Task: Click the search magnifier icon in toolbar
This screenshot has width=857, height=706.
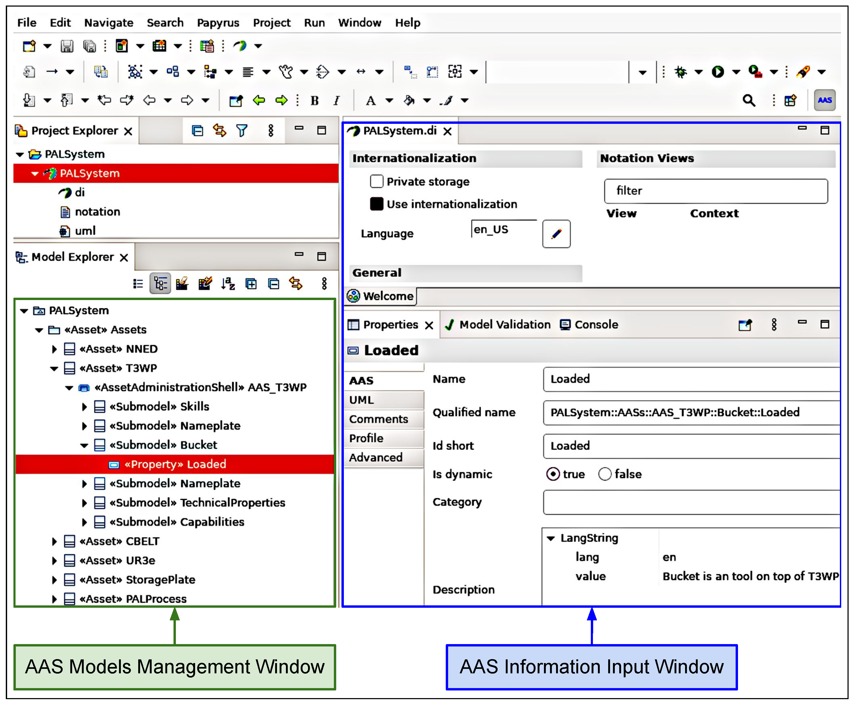Action: pos(749,100)
